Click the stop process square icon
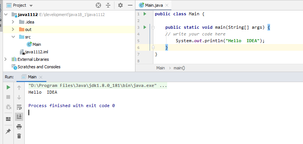The height and width of the screenshot is (144, 303). click(8, 97)
